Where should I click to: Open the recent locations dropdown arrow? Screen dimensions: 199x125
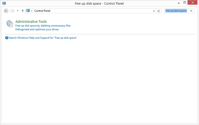pos(18,11)
